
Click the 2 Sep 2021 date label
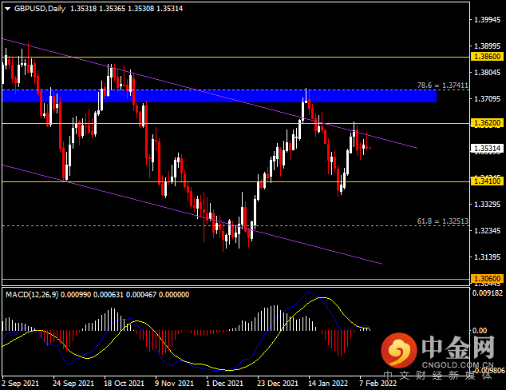click(21, 384)
